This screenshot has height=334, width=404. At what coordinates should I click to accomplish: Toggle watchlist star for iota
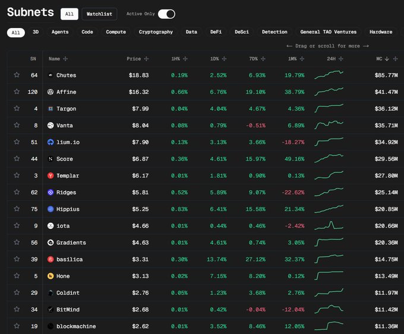(x=17, y=226)
